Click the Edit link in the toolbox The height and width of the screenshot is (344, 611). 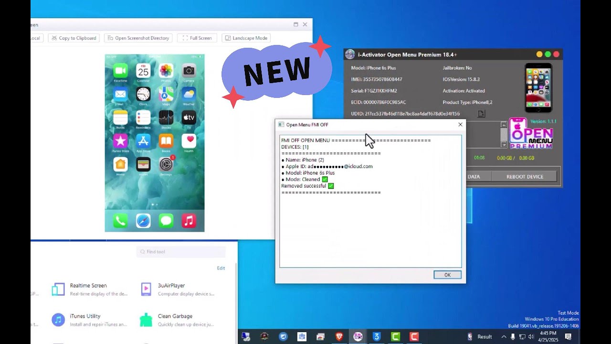(x=221, y=268)
